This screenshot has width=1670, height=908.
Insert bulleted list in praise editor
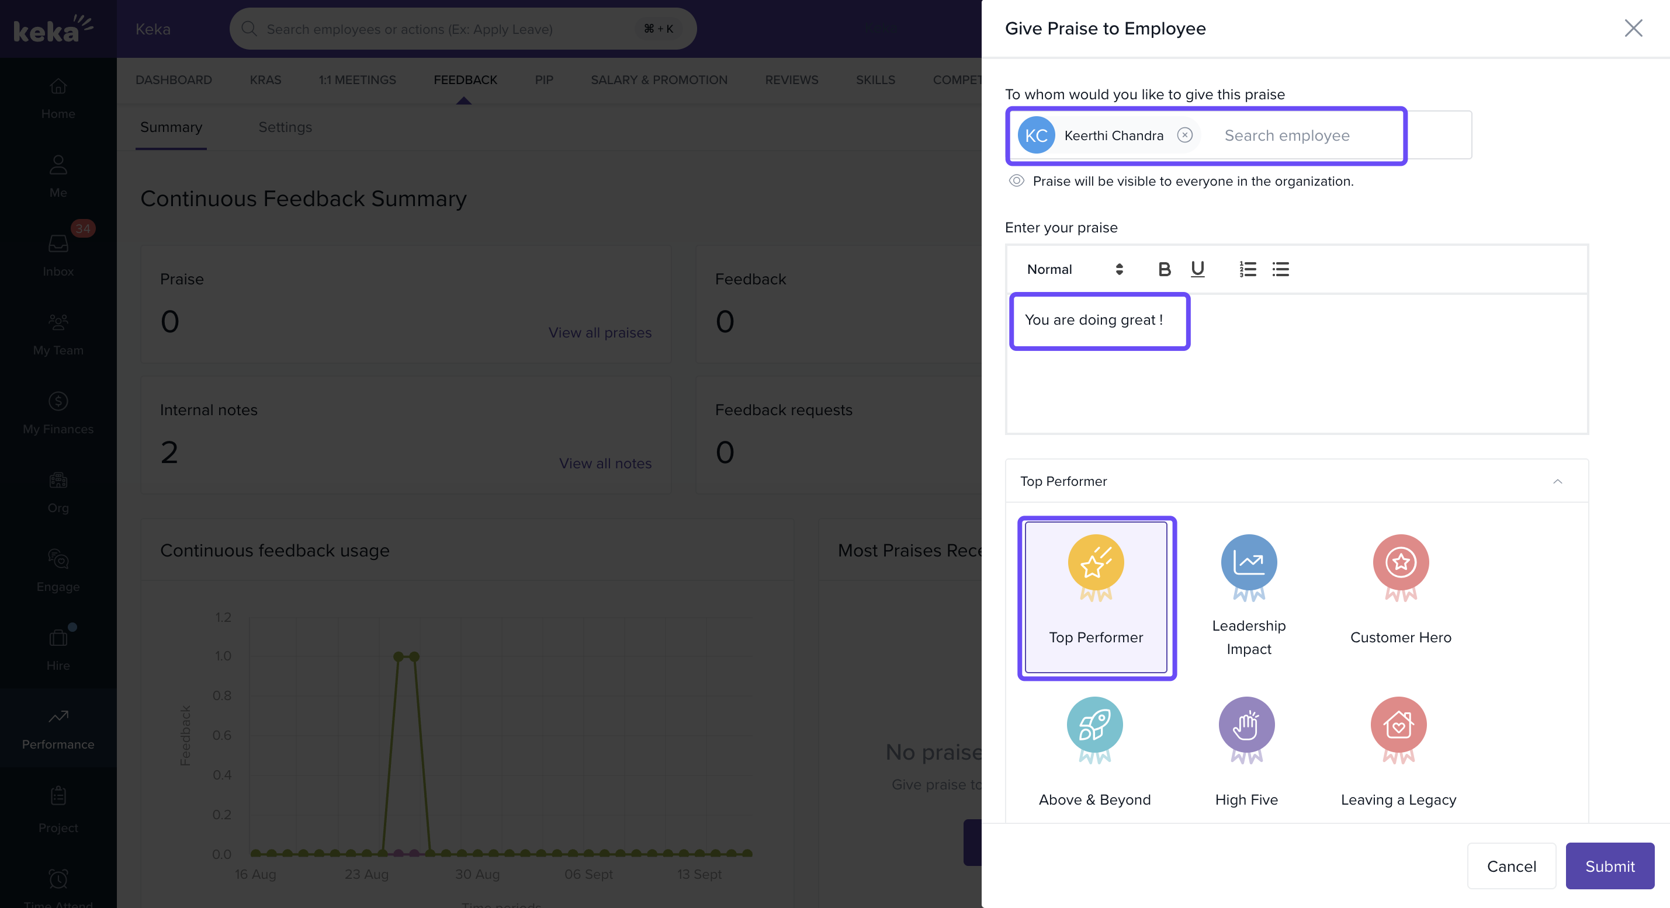click(1280, 269)
